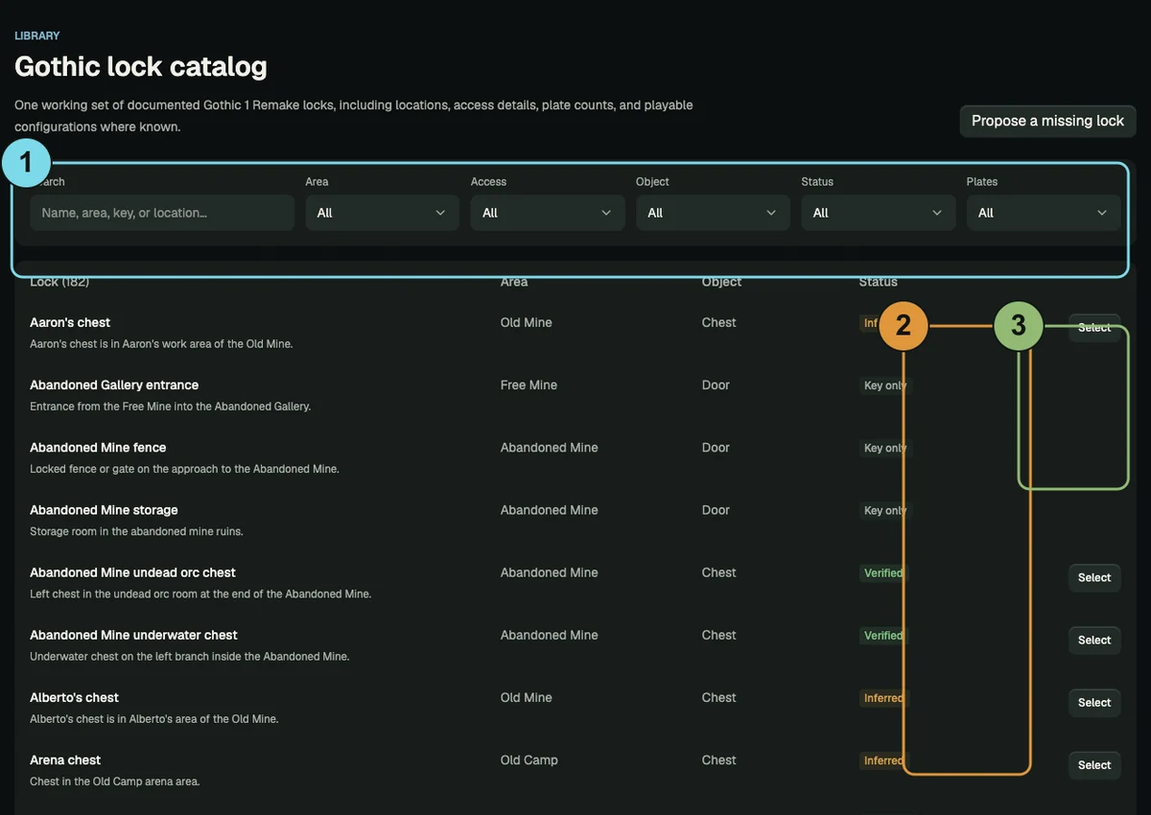
Task: Open the Status filter dropdown
Action: [x=879, y=213]
